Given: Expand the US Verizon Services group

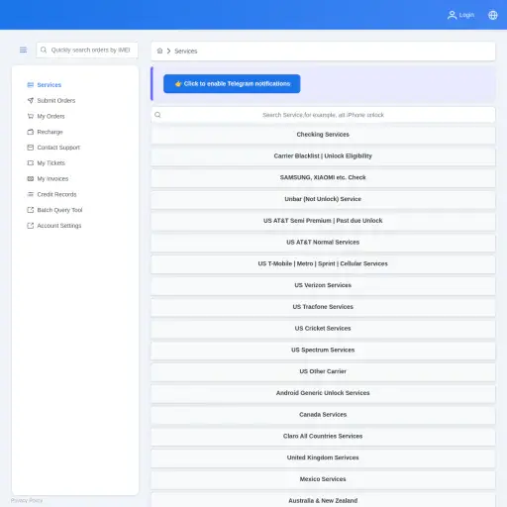Looking at the screenshot, I should tap(323, 285).
